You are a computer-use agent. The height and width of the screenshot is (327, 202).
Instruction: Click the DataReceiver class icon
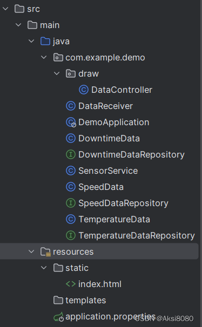click(x=71, y=106)
